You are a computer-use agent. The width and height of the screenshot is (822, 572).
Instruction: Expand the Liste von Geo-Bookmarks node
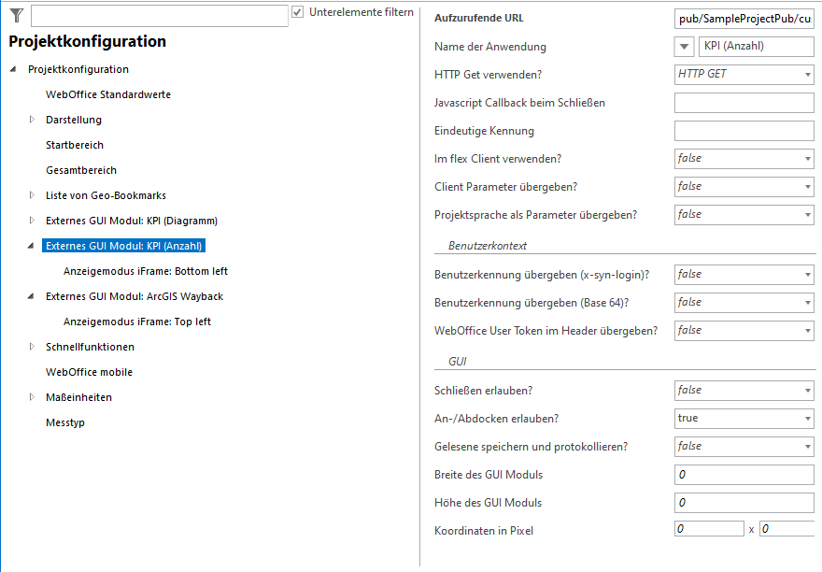click(30, 195)
